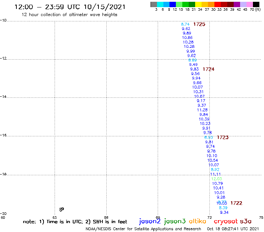Click the subtitle '12 hour collection of altimeter wave heights'

[69, 15]
